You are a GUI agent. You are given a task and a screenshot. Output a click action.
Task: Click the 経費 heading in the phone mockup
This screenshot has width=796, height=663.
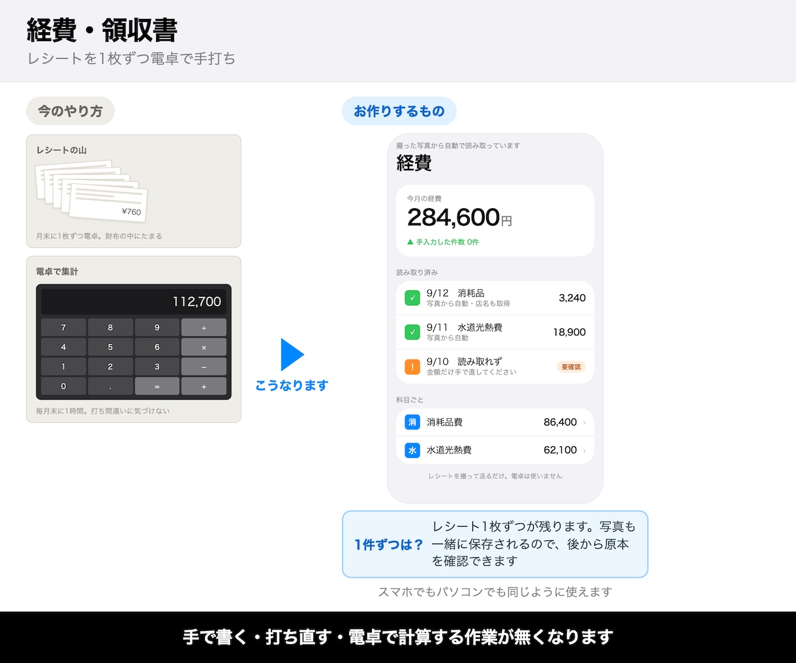tap(414, 163)
